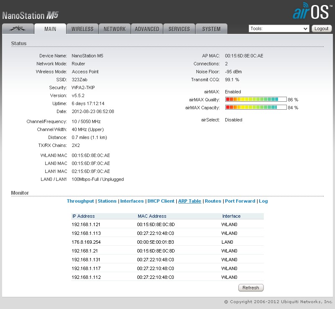Click the Security value WPA2-TKIP

click(83, 88)
